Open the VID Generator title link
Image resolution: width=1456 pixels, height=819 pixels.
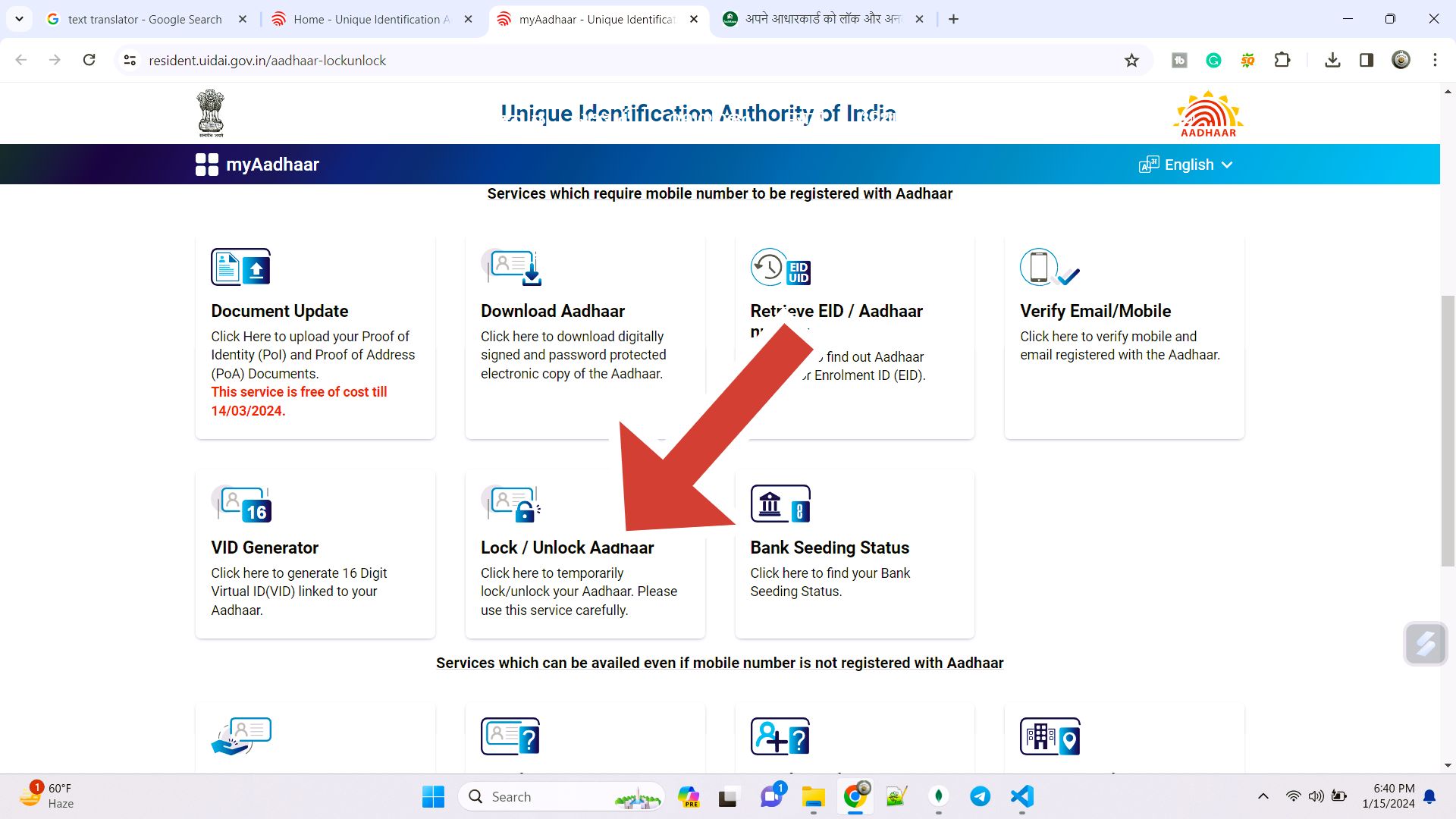click(265, 548)
